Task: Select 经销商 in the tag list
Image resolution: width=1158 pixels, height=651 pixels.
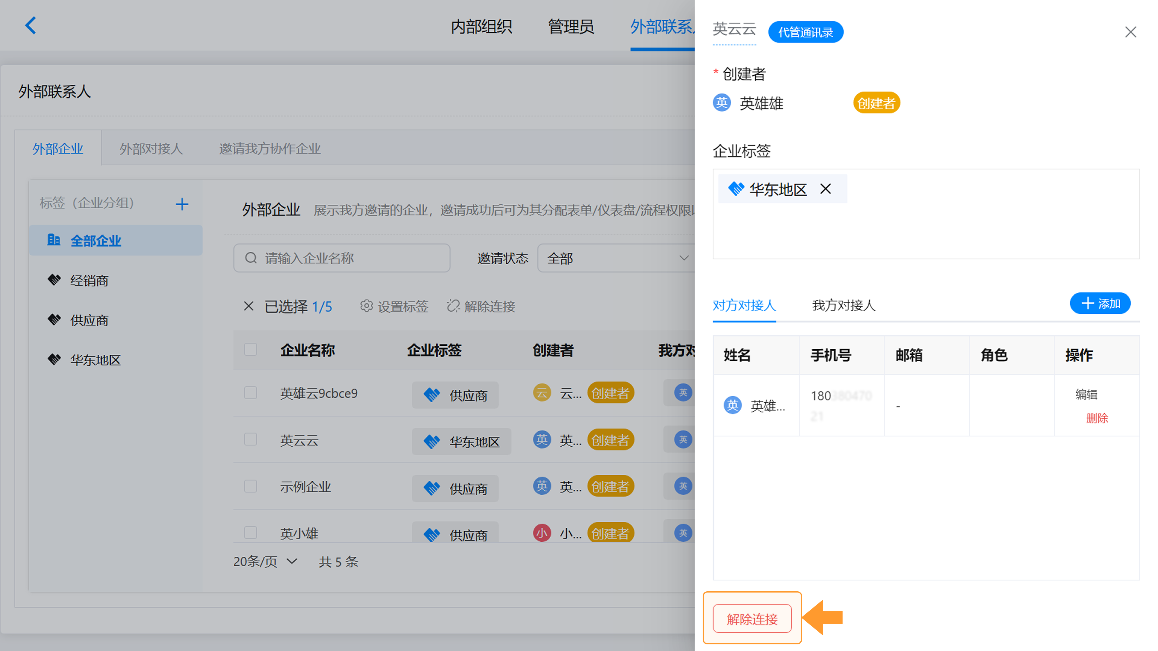Action: point(115,280)
